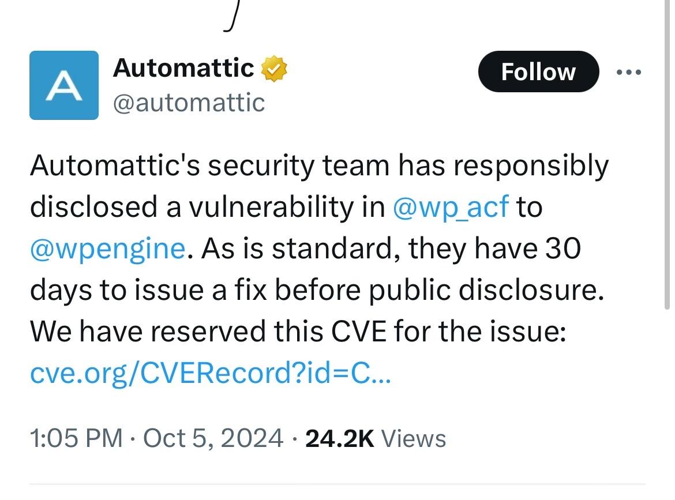
Task: Click the Automattic display name
Action: 183,68
